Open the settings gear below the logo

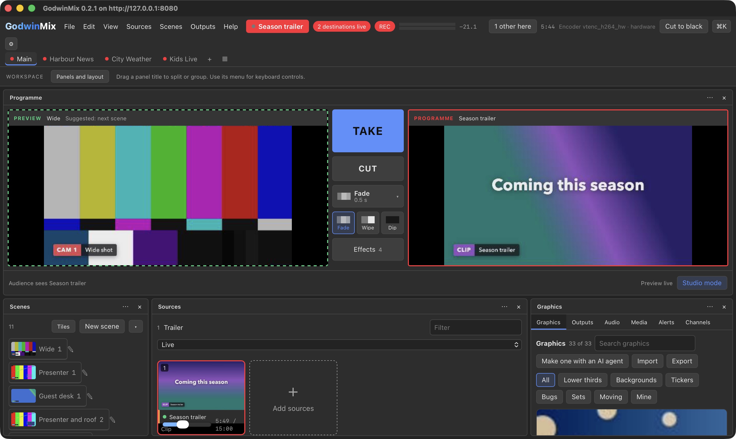click(x=11, y=44)
